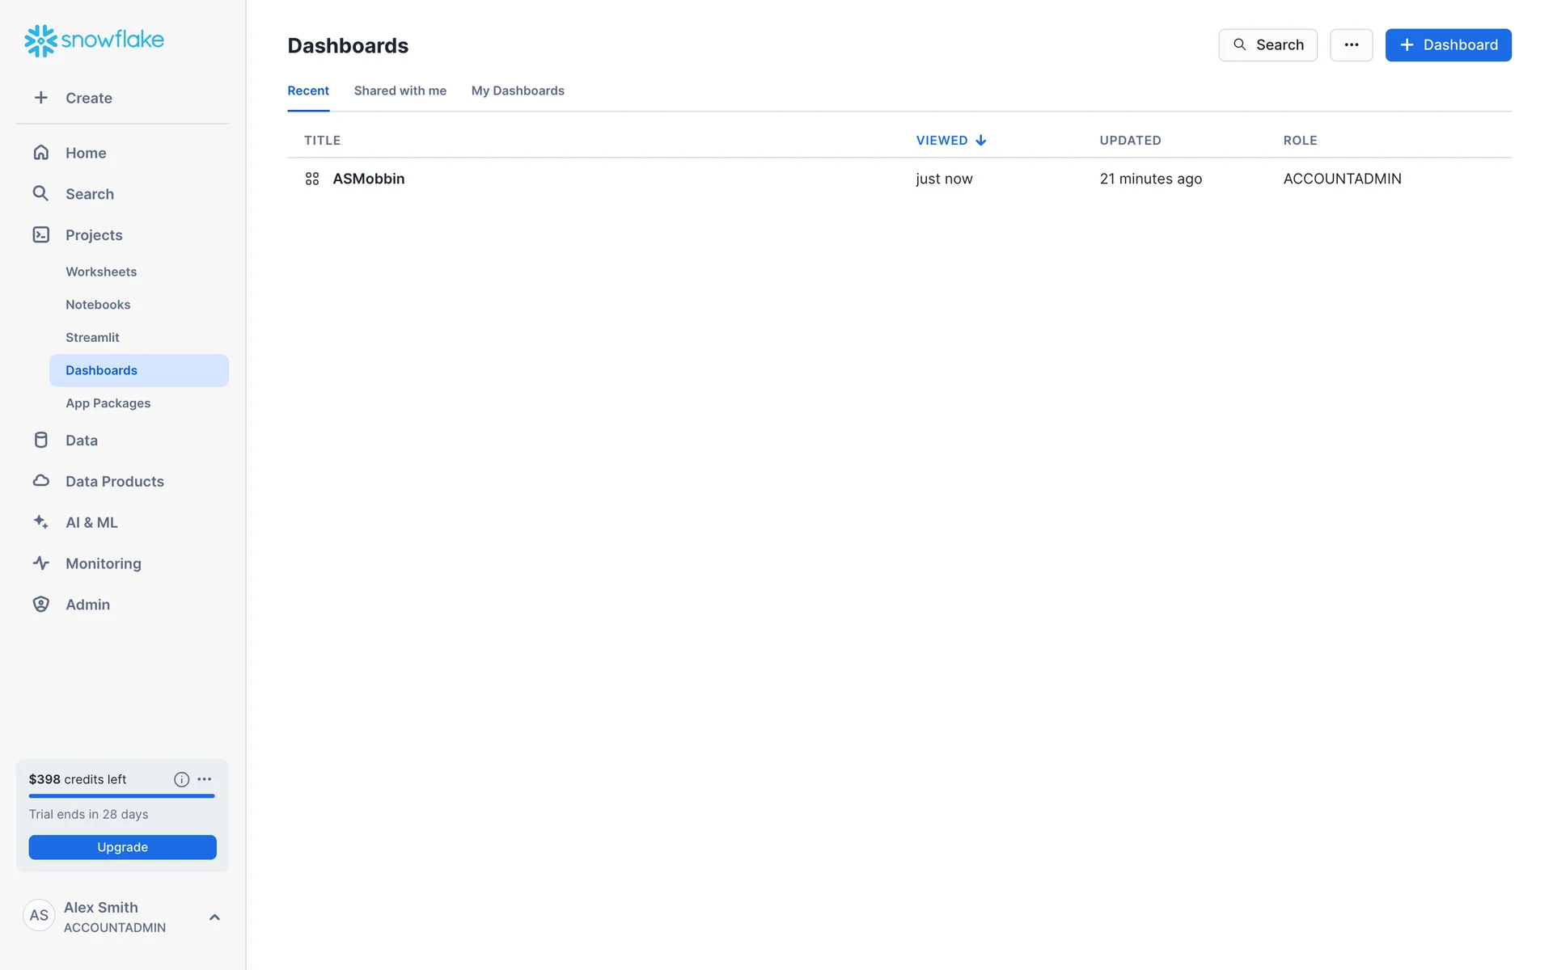Open the ASMobbin dashboard
The height and width of the screenshot is (970, 1553).
point(368,179)
